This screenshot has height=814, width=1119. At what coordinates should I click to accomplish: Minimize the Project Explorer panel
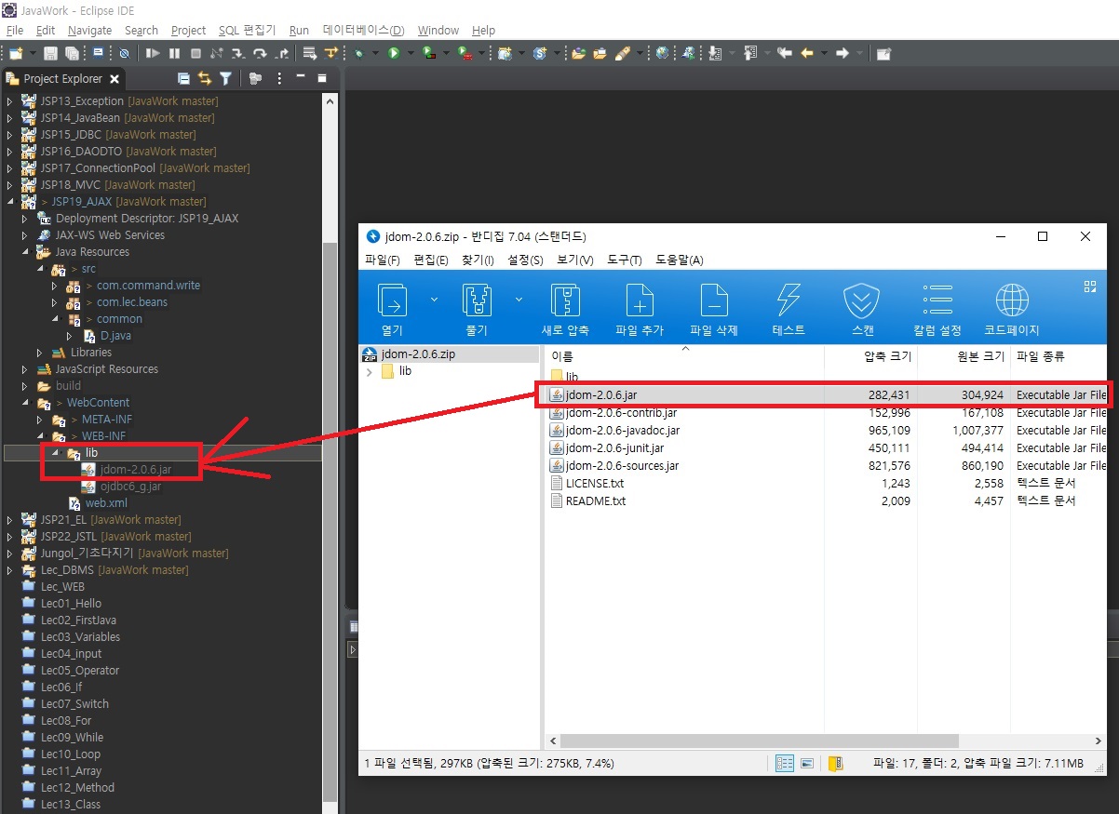coord(301,77)
